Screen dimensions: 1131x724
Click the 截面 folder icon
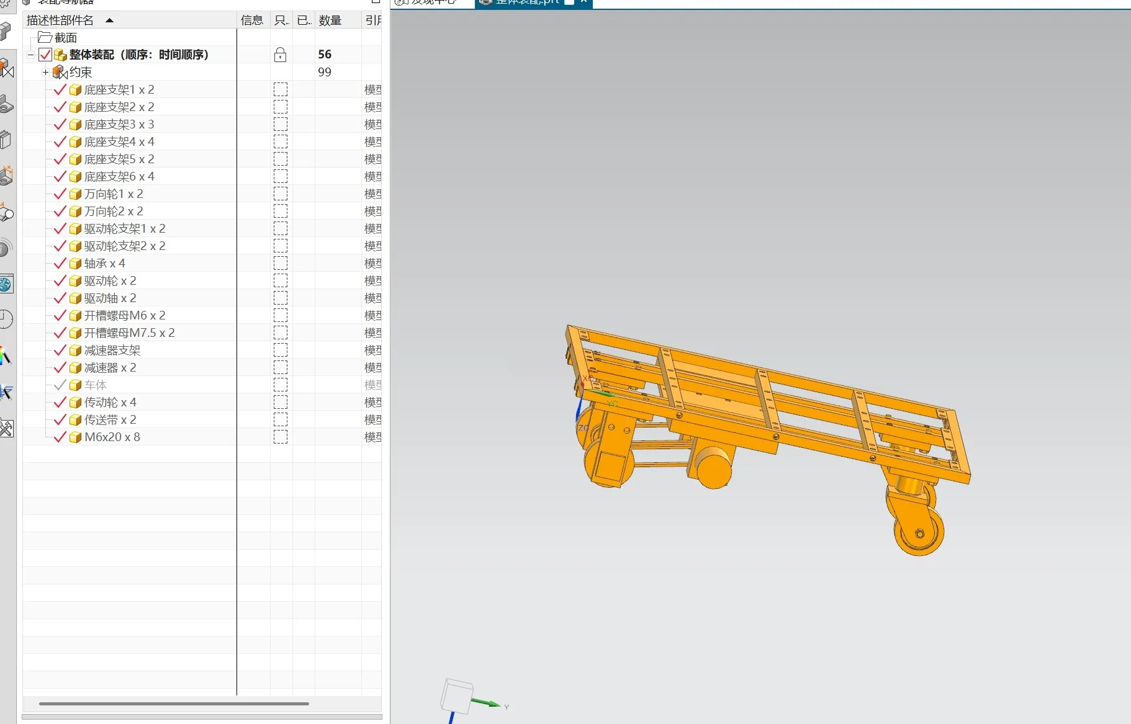pos(45,37)
